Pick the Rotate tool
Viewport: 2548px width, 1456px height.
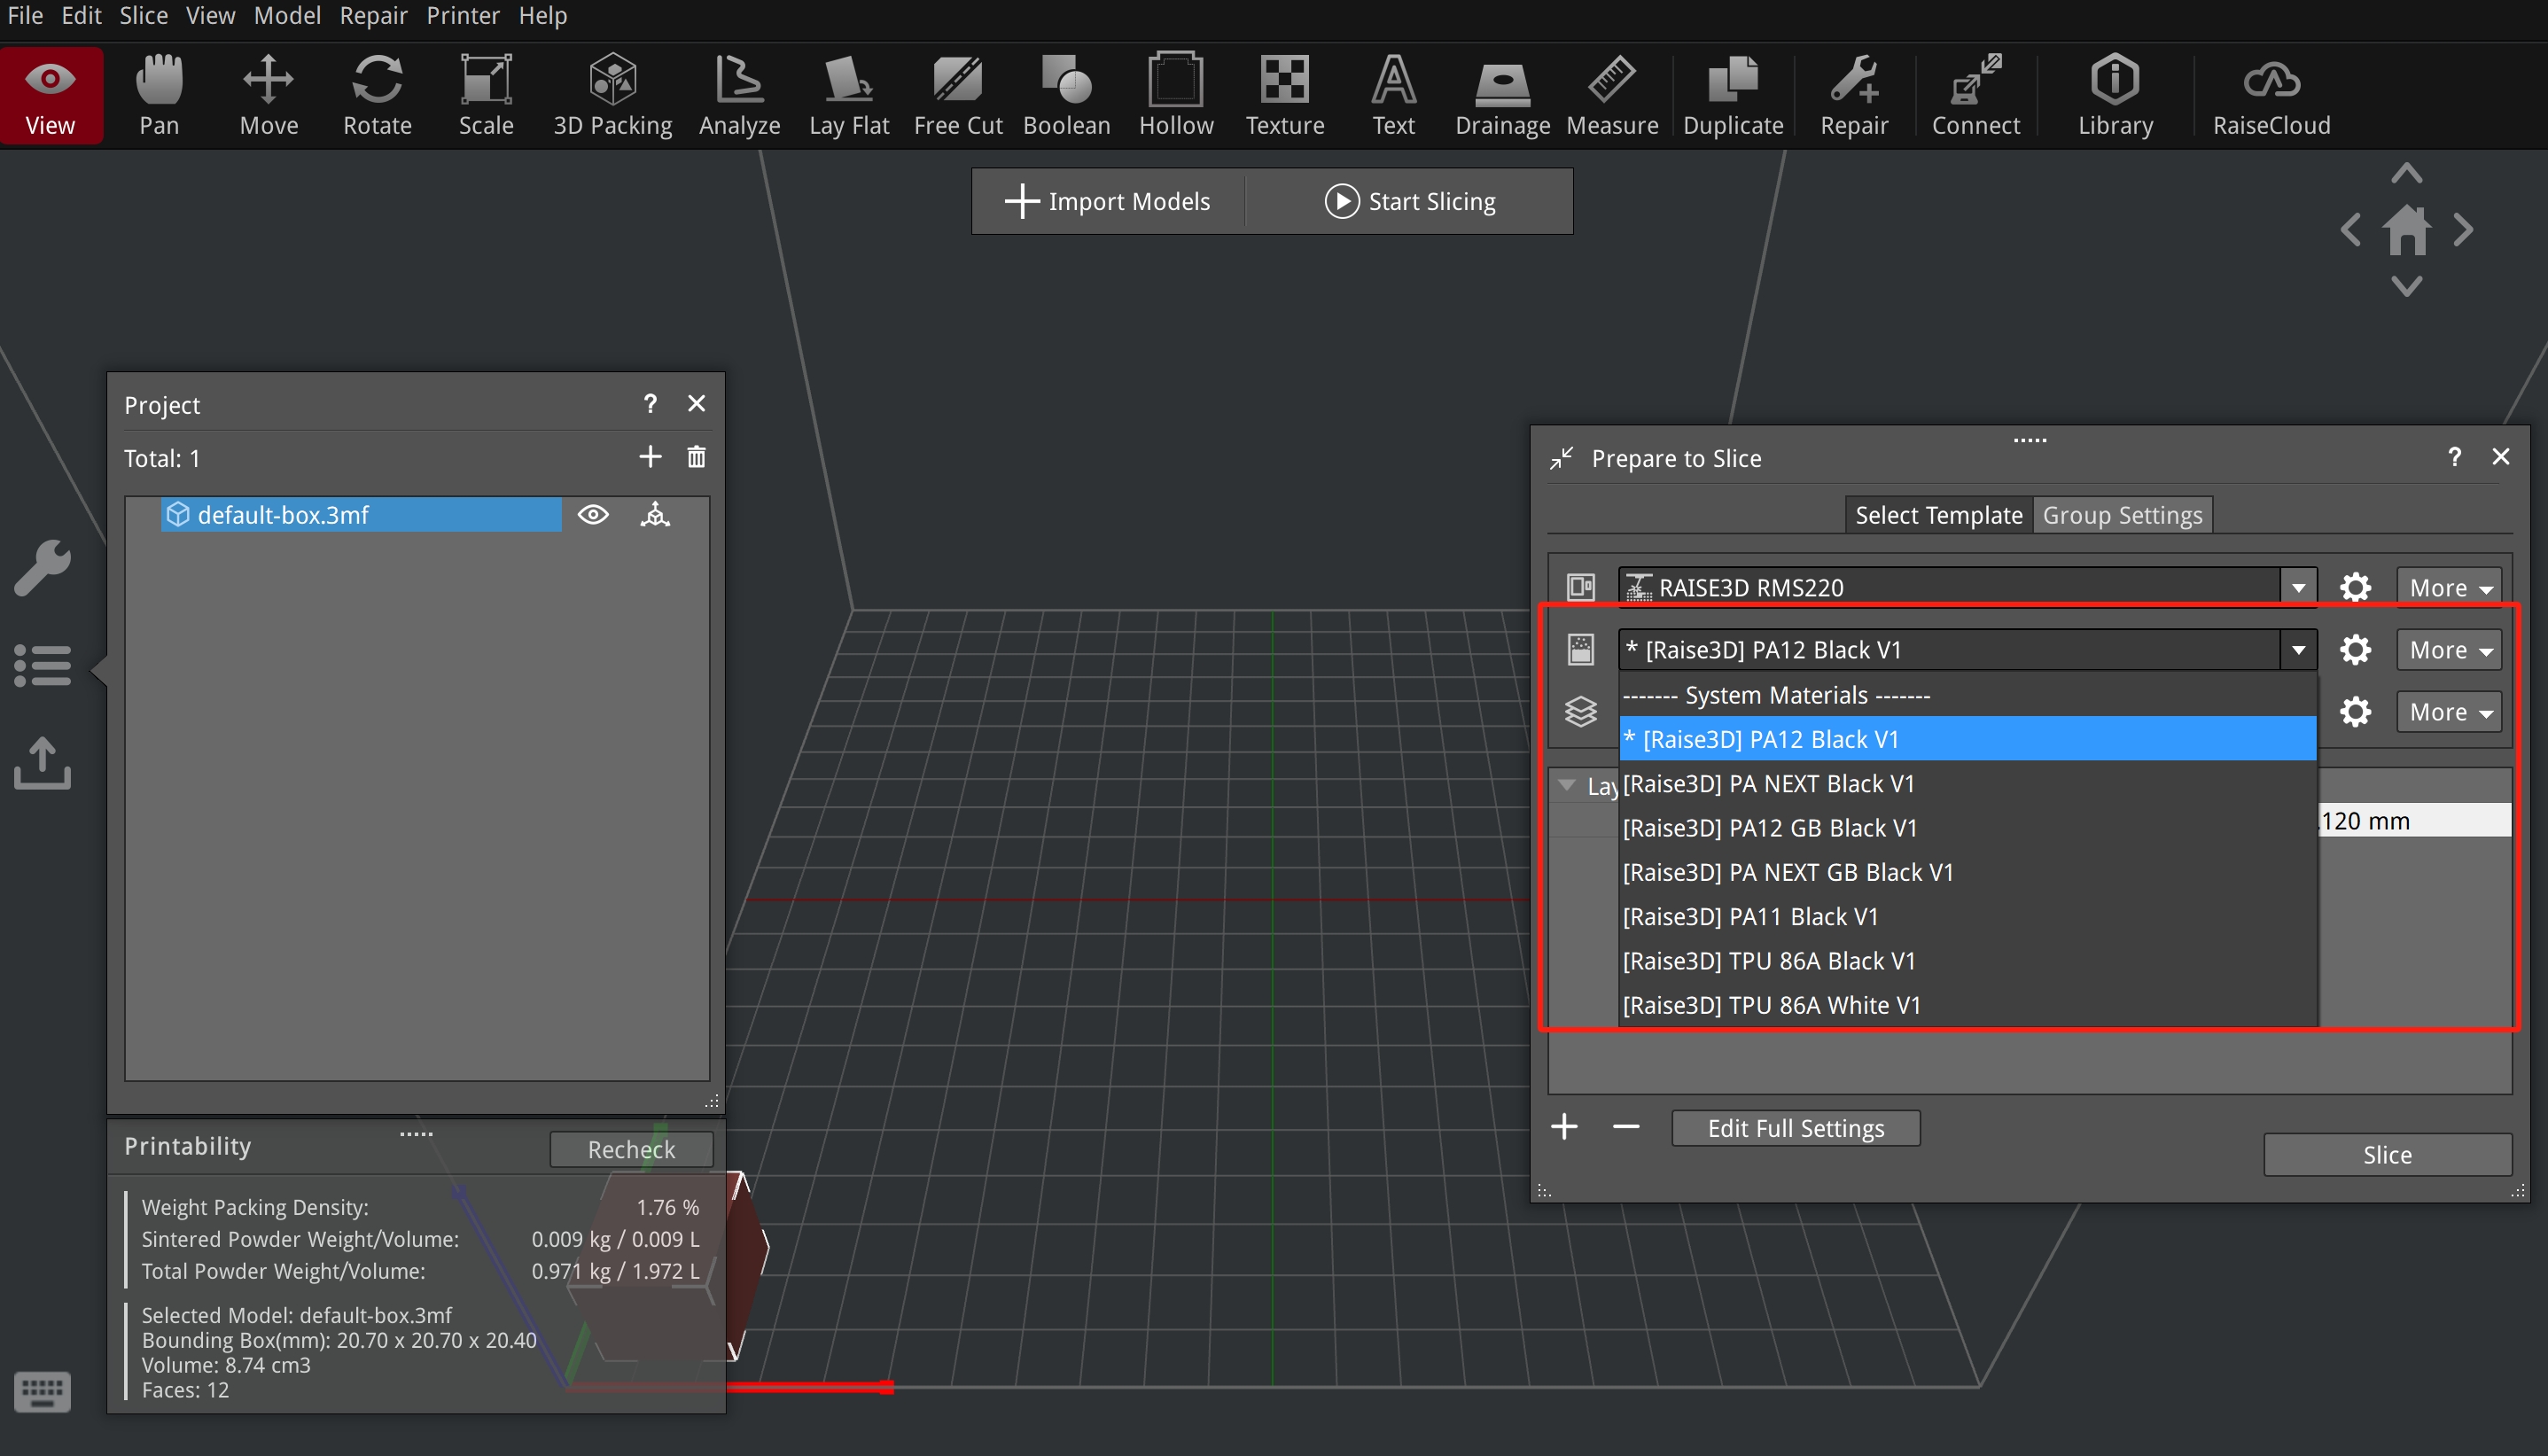(377, 96)
